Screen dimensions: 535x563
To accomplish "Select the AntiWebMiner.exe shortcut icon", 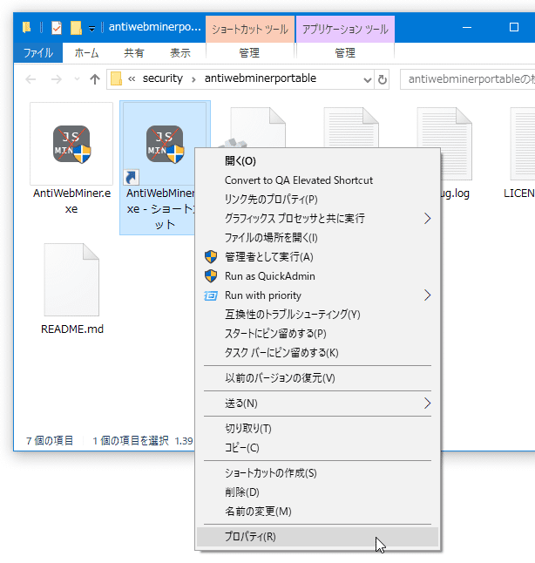I will pyautogui.click(x=165, y=144).
